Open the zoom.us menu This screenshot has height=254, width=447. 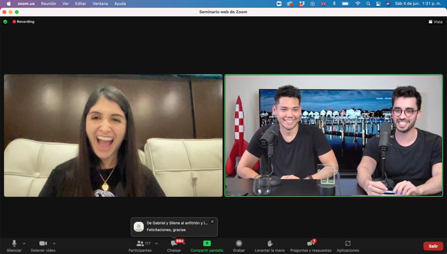(x=26, y=4)
